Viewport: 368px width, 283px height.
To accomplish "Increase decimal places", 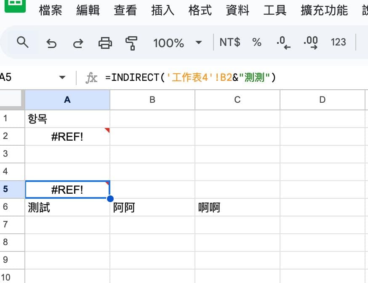I will click(310, 43).
